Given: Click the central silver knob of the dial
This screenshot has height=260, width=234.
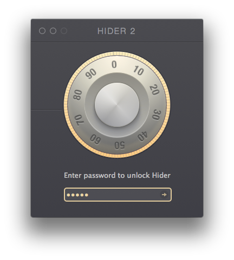Looking at the screenshot, I should coord(117,105).
